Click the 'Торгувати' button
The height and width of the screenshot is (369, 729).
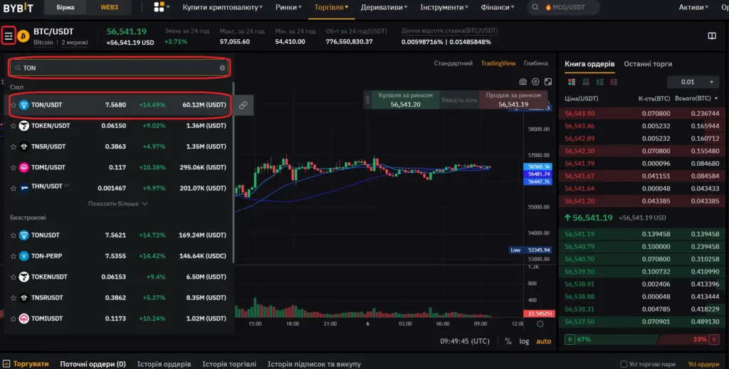pyautogui.click(x=26, y=364)
